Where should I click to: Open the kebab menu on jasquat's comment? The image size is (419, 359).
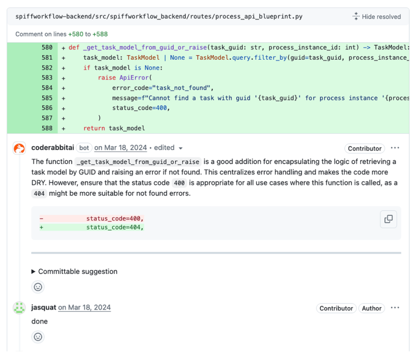pyautogui.click(x=395, y=307)
